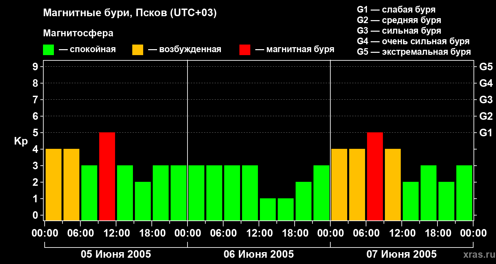Select the Kp 2 green bar on 06 Июня

(304, 201)
